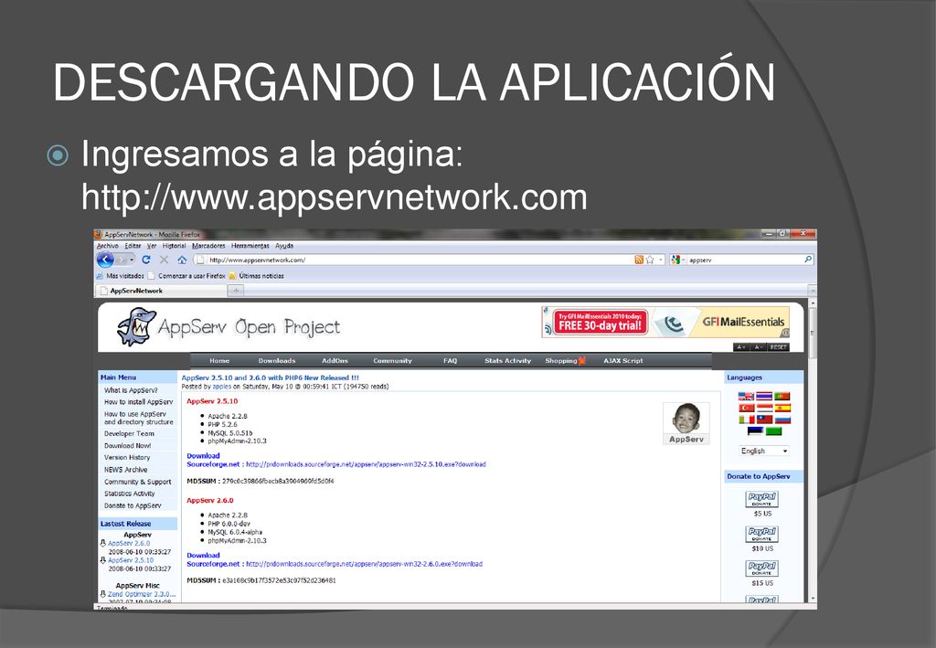The height and width of the screenshot is (648, 936).
Task: Open the Community nav item
Action: point(392,360)
